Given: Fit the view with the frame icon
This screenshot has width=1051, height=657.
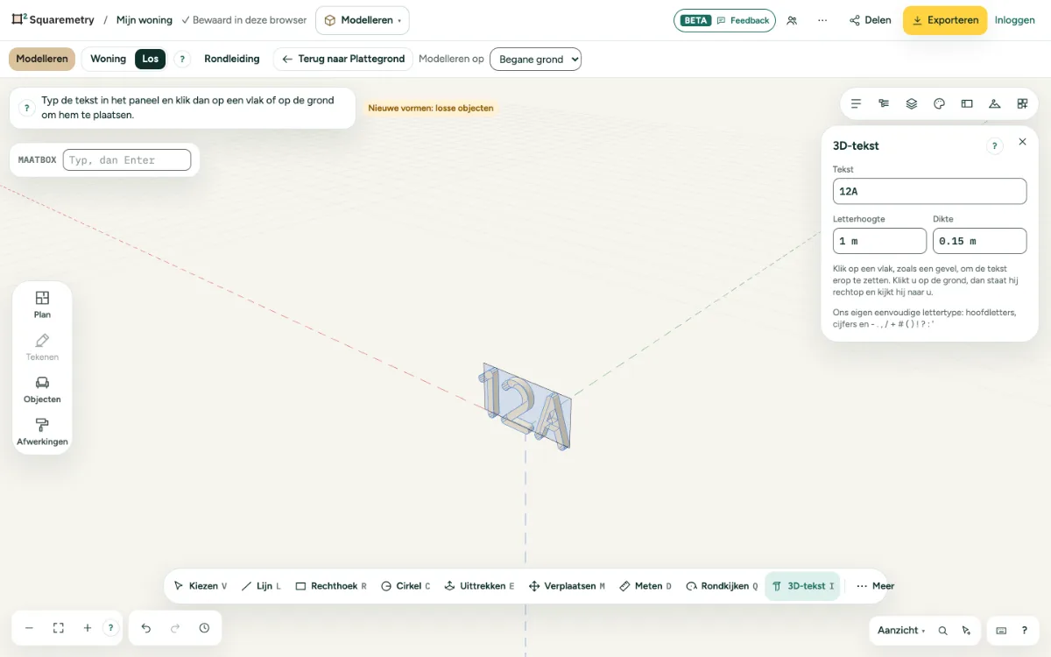Looking at the screenshot, I should coord(59,628).
